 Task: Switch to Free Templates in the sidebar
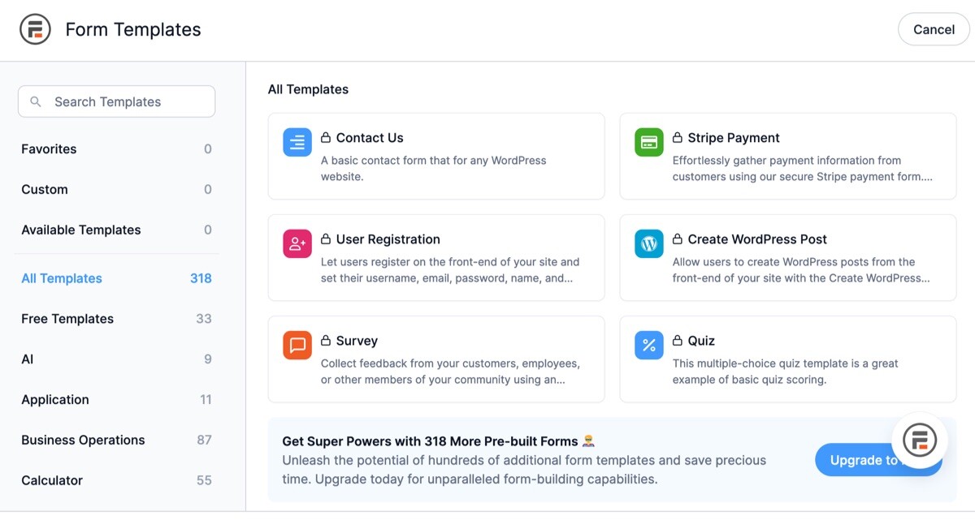[67, 319]
